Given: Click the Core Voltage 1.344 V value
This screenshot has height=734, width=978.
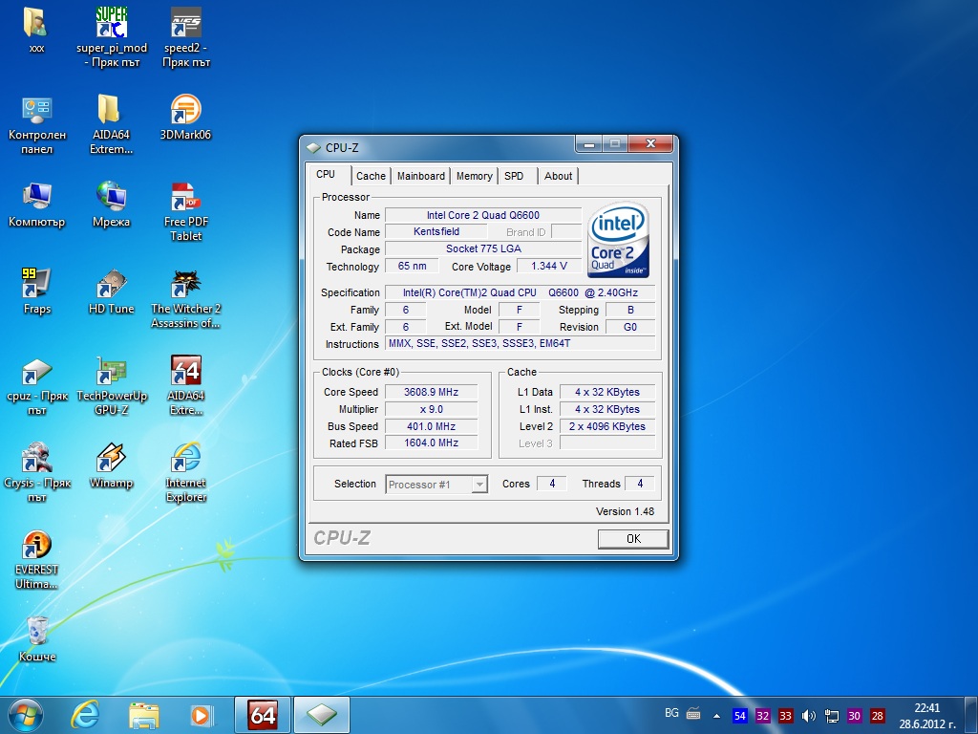Looking at the screenshot, I should coord(549,266).
